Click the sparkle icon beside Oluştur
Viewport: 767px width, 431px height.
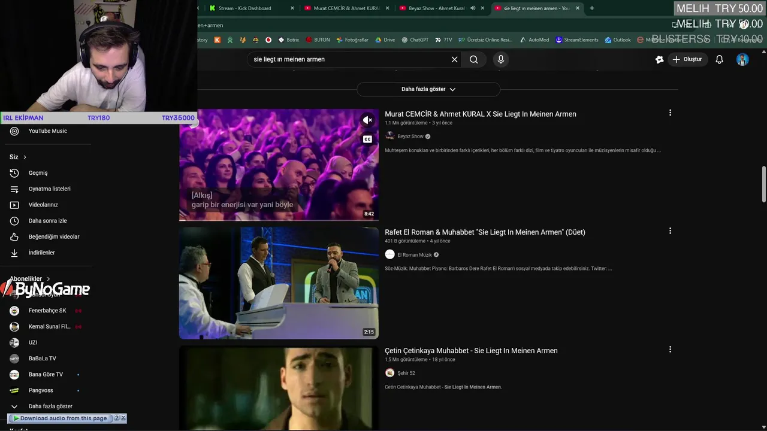tap(660, 59)
